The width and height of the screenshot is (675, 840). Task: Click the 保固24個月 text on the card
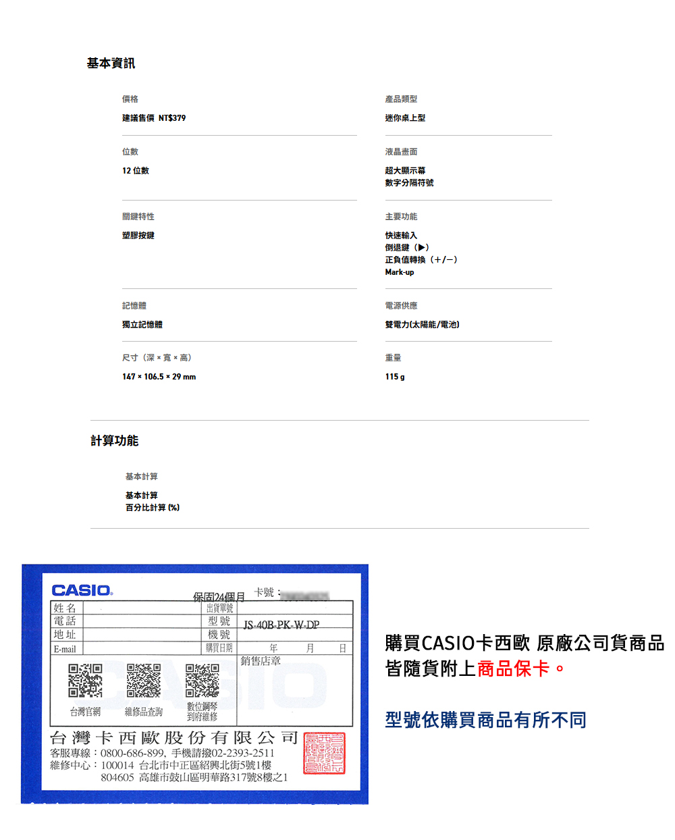[x=219, y=597]
